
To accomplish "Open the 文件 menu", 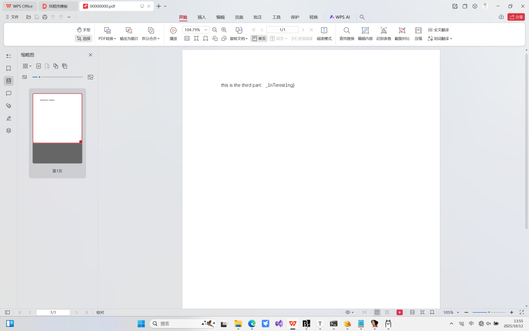I will coord(12,17).
